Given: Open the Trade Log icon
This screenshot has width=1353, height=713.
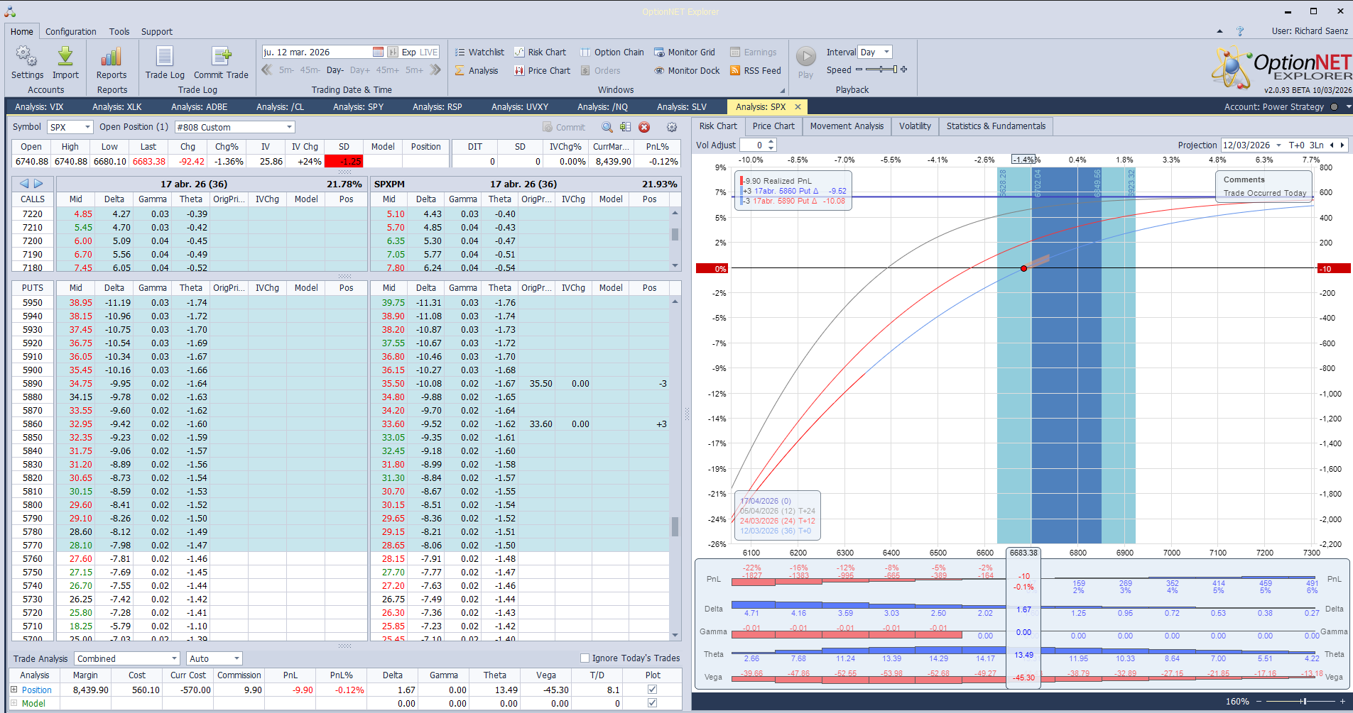Looking at the screenshot, I should (165, 57).
